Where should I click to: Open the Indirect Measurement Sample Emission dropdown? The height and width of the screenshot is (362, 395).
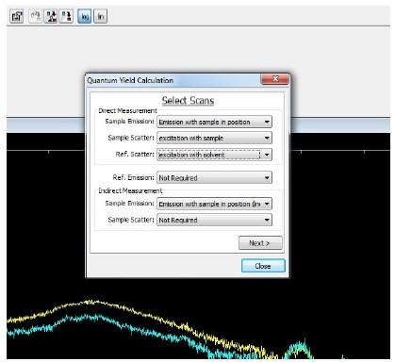coord(214,204)
